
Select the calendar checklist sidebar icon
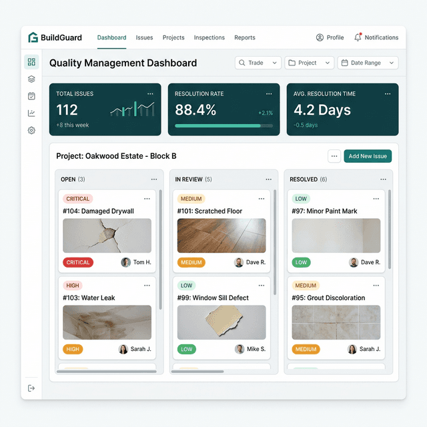click(31, 96)
